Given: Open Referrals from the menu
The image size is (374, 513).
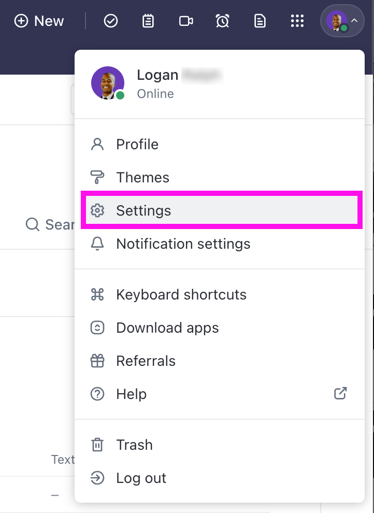Looking at the screenshot, I should 146,361.
